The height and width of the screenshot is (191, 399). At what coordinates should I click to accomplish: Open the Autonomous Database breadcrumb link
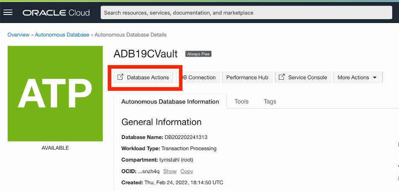[x=62, y=35]
